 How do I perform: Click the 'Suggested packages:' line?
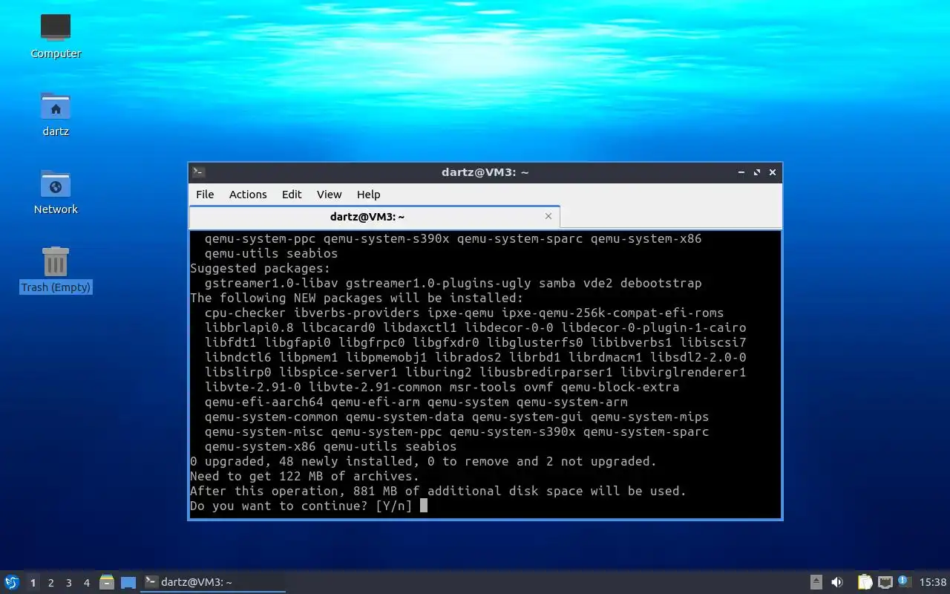coord(261,268)
